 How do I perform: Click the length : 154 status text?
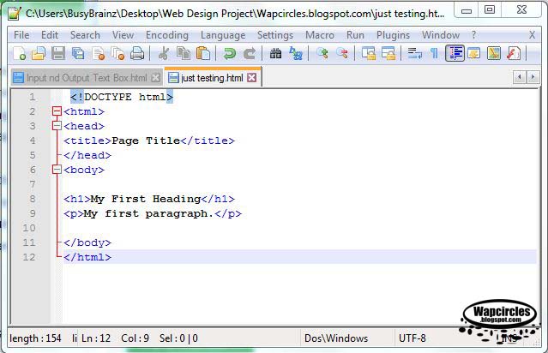click(35, 338)
